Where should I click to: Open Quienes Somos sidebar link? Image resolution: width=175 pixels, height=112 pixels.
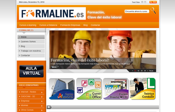(31, 41)
